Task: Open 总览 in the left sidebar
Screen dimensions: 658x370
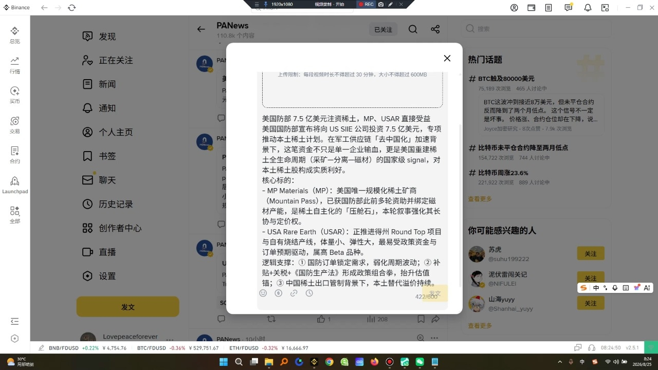Action: click(14, 35)
